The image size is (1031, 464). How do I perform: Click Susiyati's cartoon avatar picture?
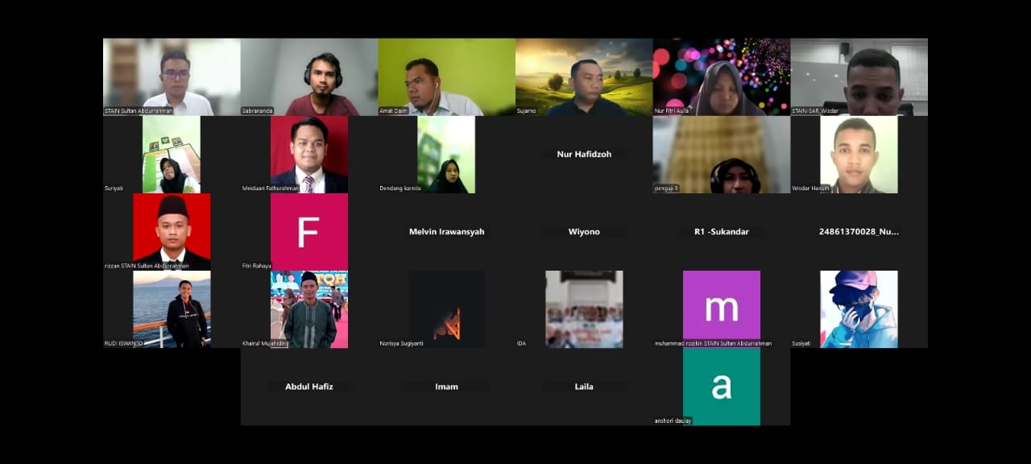[x=859, y=309]
